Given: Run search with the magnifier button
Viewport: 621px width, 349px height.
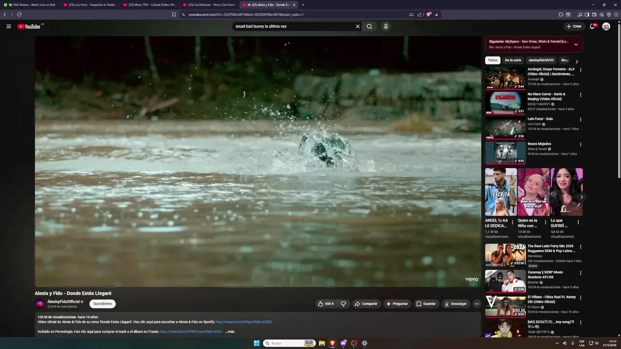Looking at the screenshot, I should 369,26.
